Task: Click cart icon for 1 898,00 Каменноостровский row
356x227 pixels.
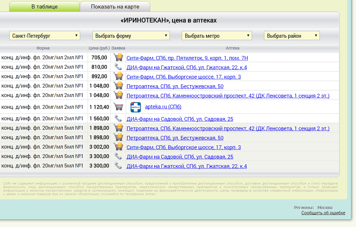Action: point(118,128)
